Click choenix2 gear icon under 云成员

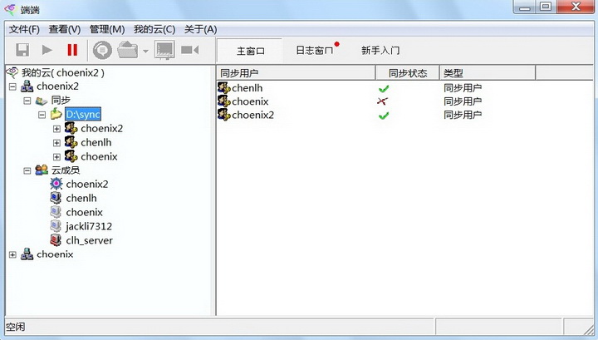point(56,184)
